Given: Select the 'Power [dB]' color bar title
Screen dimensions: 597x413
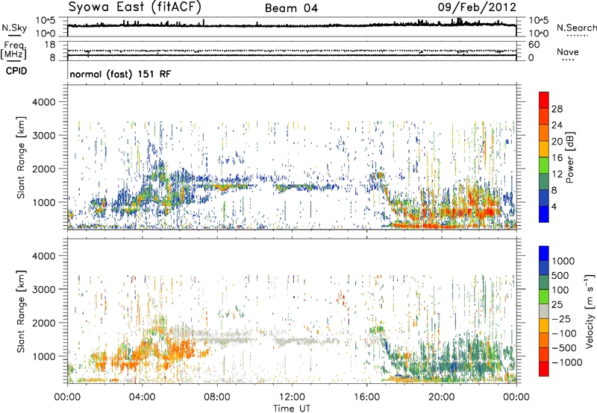Looking at the screenshot, I should pyautogui.click(x=569, y=157).
